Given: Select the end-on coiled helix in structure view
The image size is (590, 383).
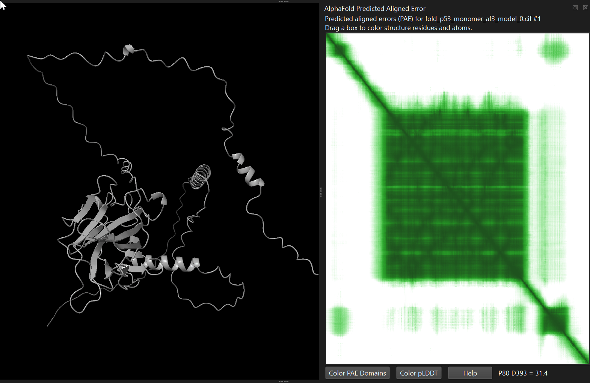Looking at the screenshot, I should coord(201,176).
